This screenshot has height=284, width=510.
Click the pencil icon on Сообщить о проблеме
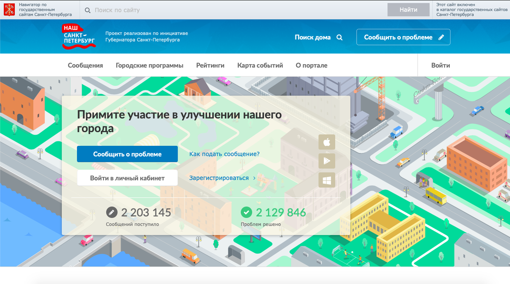442,37
